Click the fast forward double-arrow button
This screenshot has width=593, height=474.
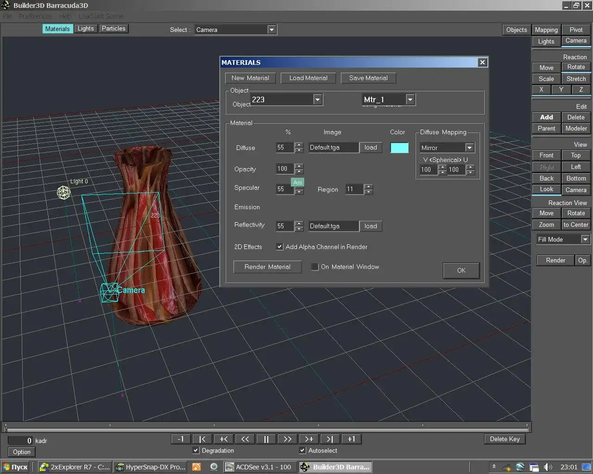pyautogui.click(x=287, y=439)
